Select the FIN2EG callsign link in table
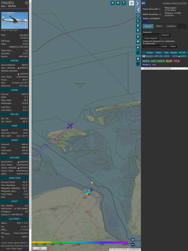Image resolution: width=188 pixels, height=251 pixels. (x=149, y=56)
